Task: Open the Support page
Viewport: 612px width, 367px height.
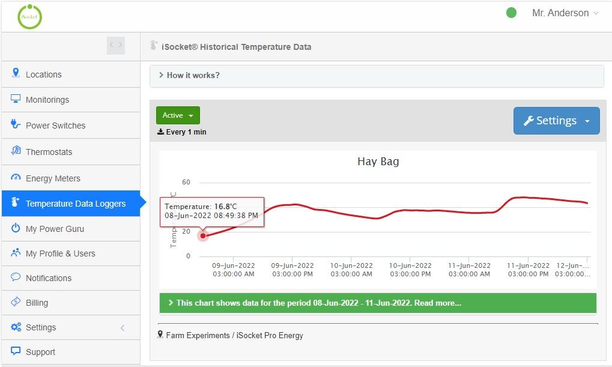Action: coord(71,352)
